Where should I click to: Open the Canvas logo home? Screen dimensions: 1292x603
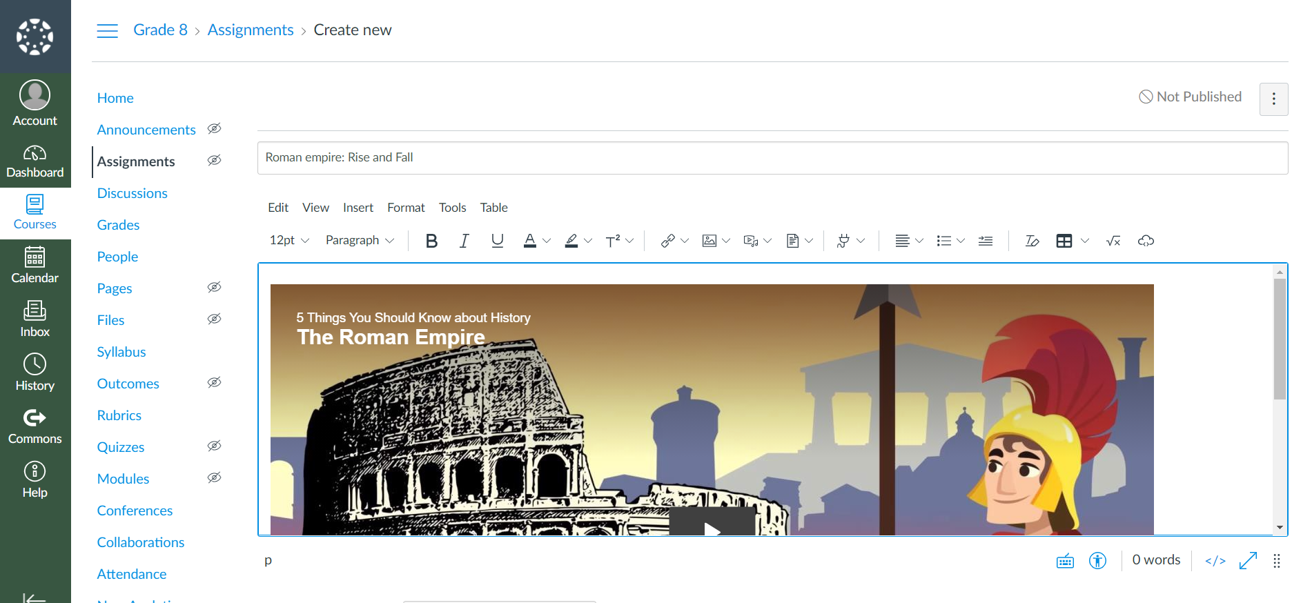[x=35, y=37]
